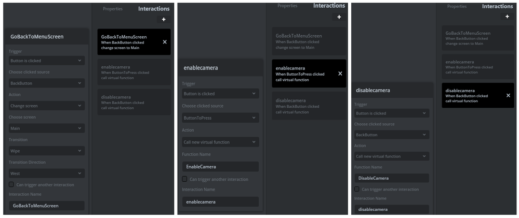Click the DisableCamera Function Name field

[392, 178]
